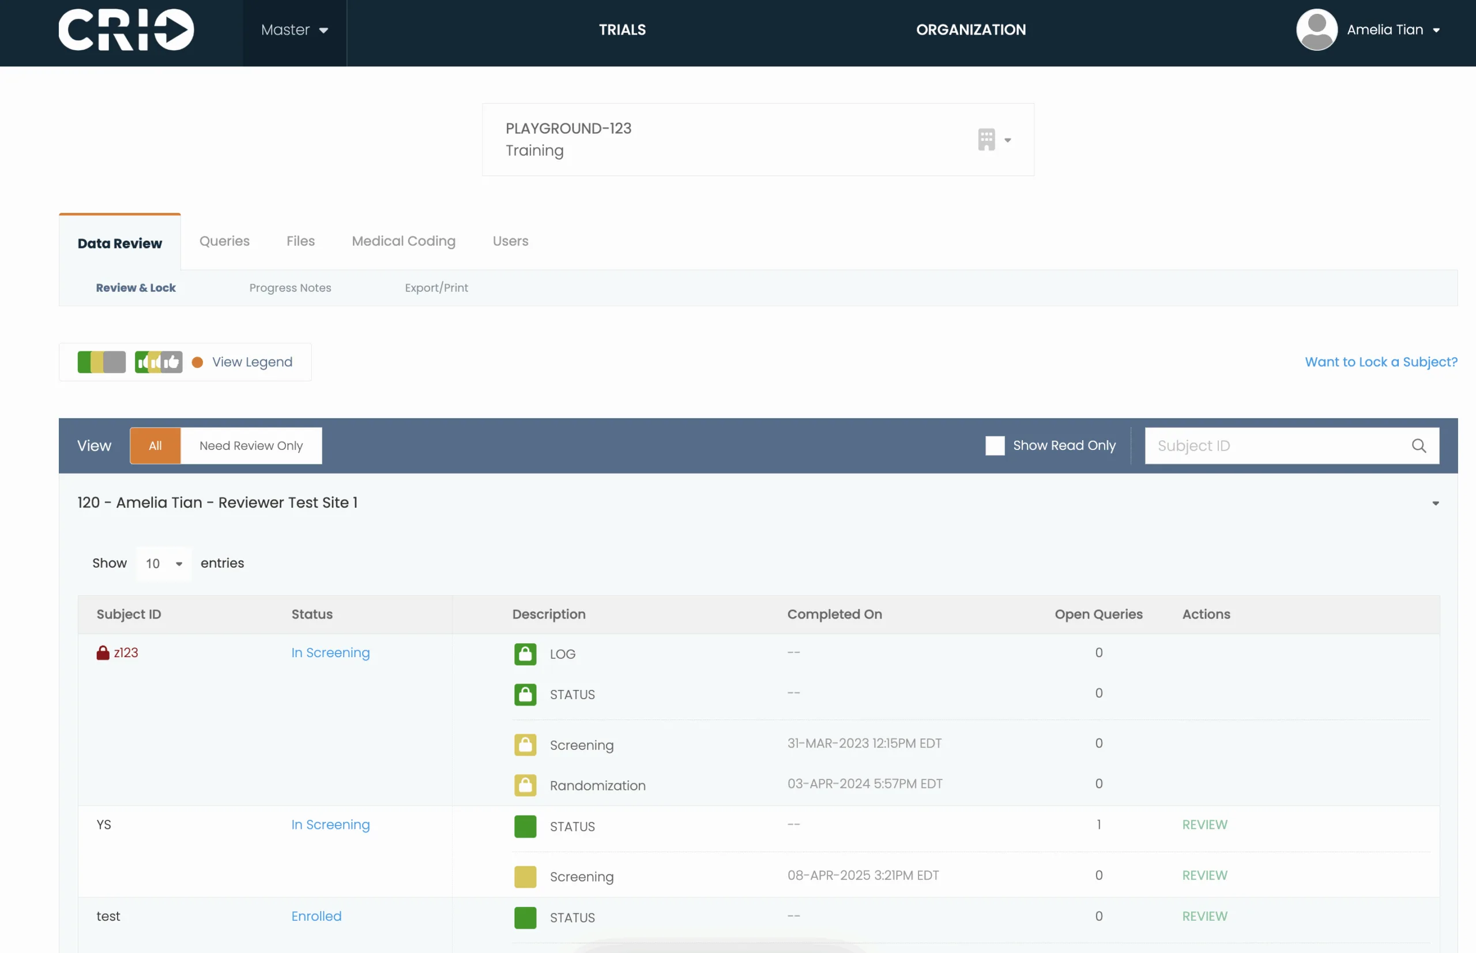1476x953 pixels.
Task: Click the test subject ID
Action: coord(108,917)
